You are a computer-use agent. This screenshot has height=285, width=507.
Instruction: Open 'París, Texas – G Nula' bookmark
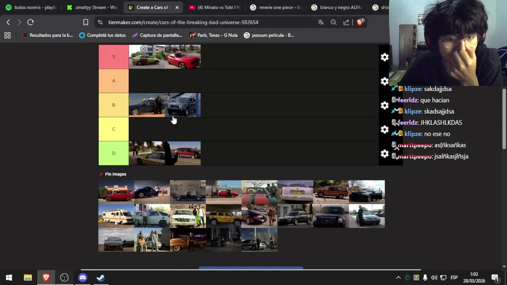[213, 35]
